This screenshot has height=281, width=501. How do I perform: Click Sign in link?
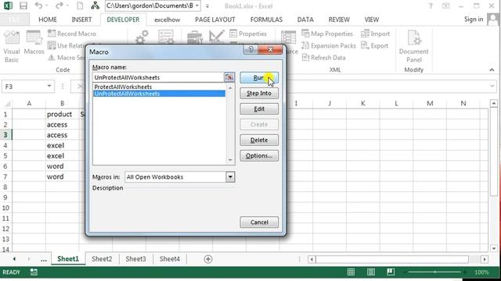(474, 20)
